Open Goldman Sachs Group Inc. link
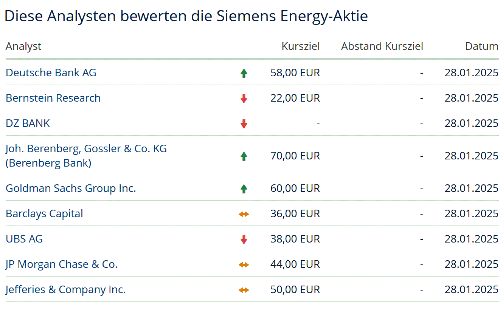This screenshot has width=503, height=323. click(71, 188)
